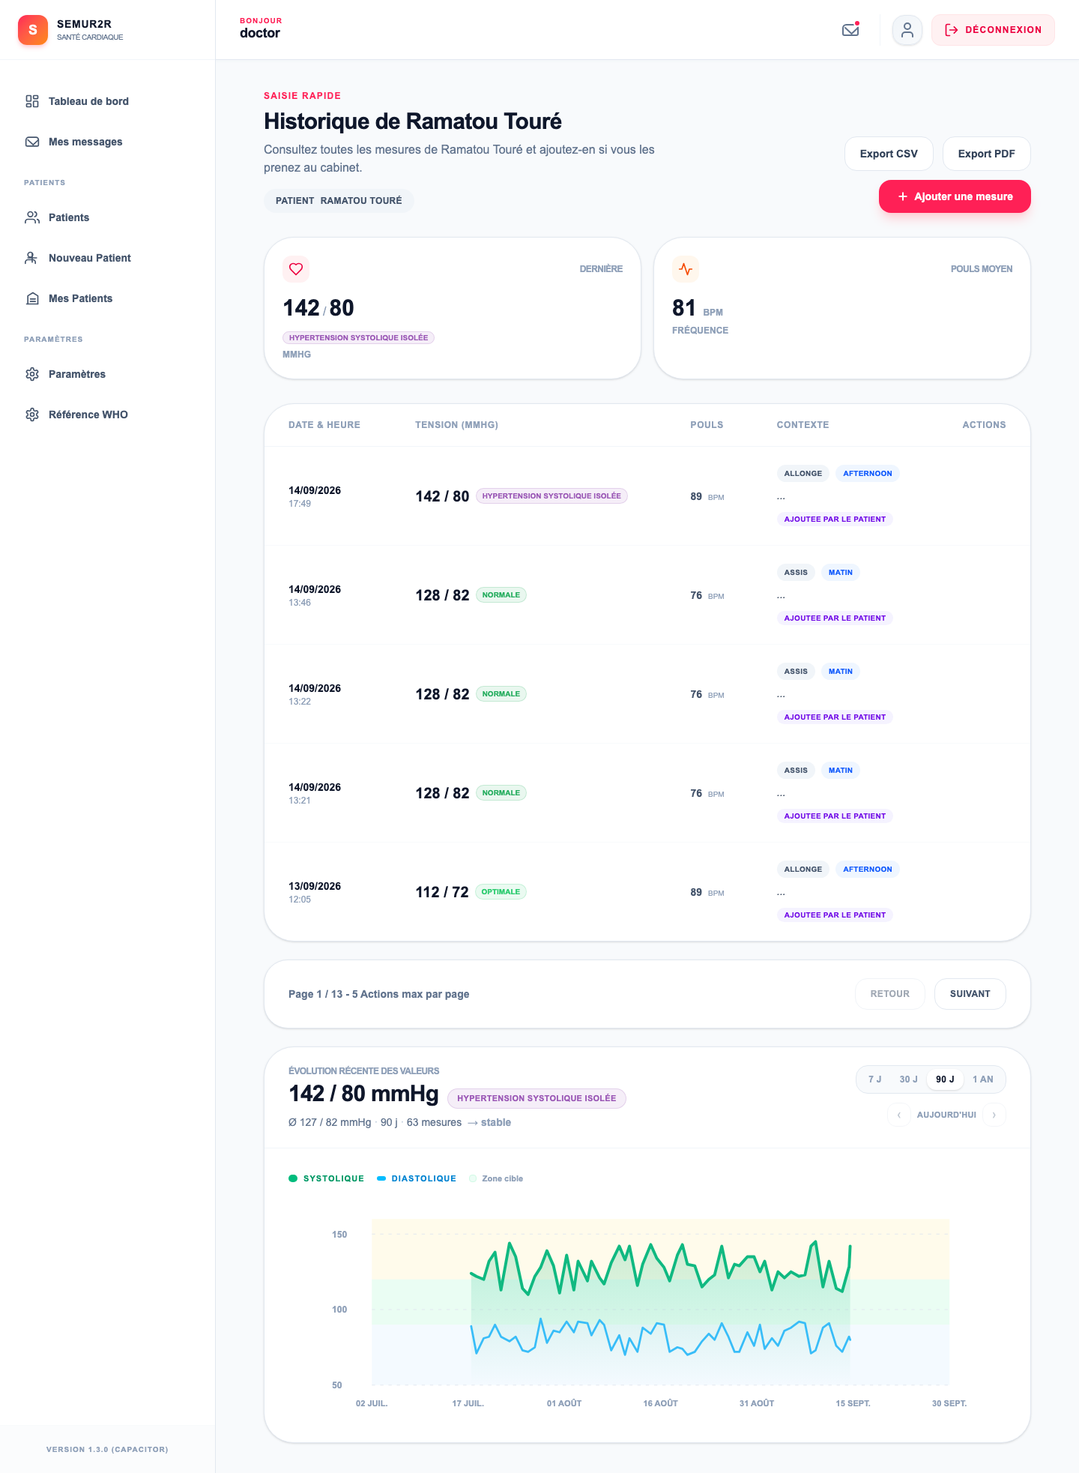The height and width of the screenshot is (1473, 1079).
Task: Select the 30 J chart range
Action: point(908,1079)
